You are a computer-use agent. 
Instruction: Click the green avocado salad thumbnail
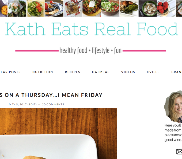point(36,9)
